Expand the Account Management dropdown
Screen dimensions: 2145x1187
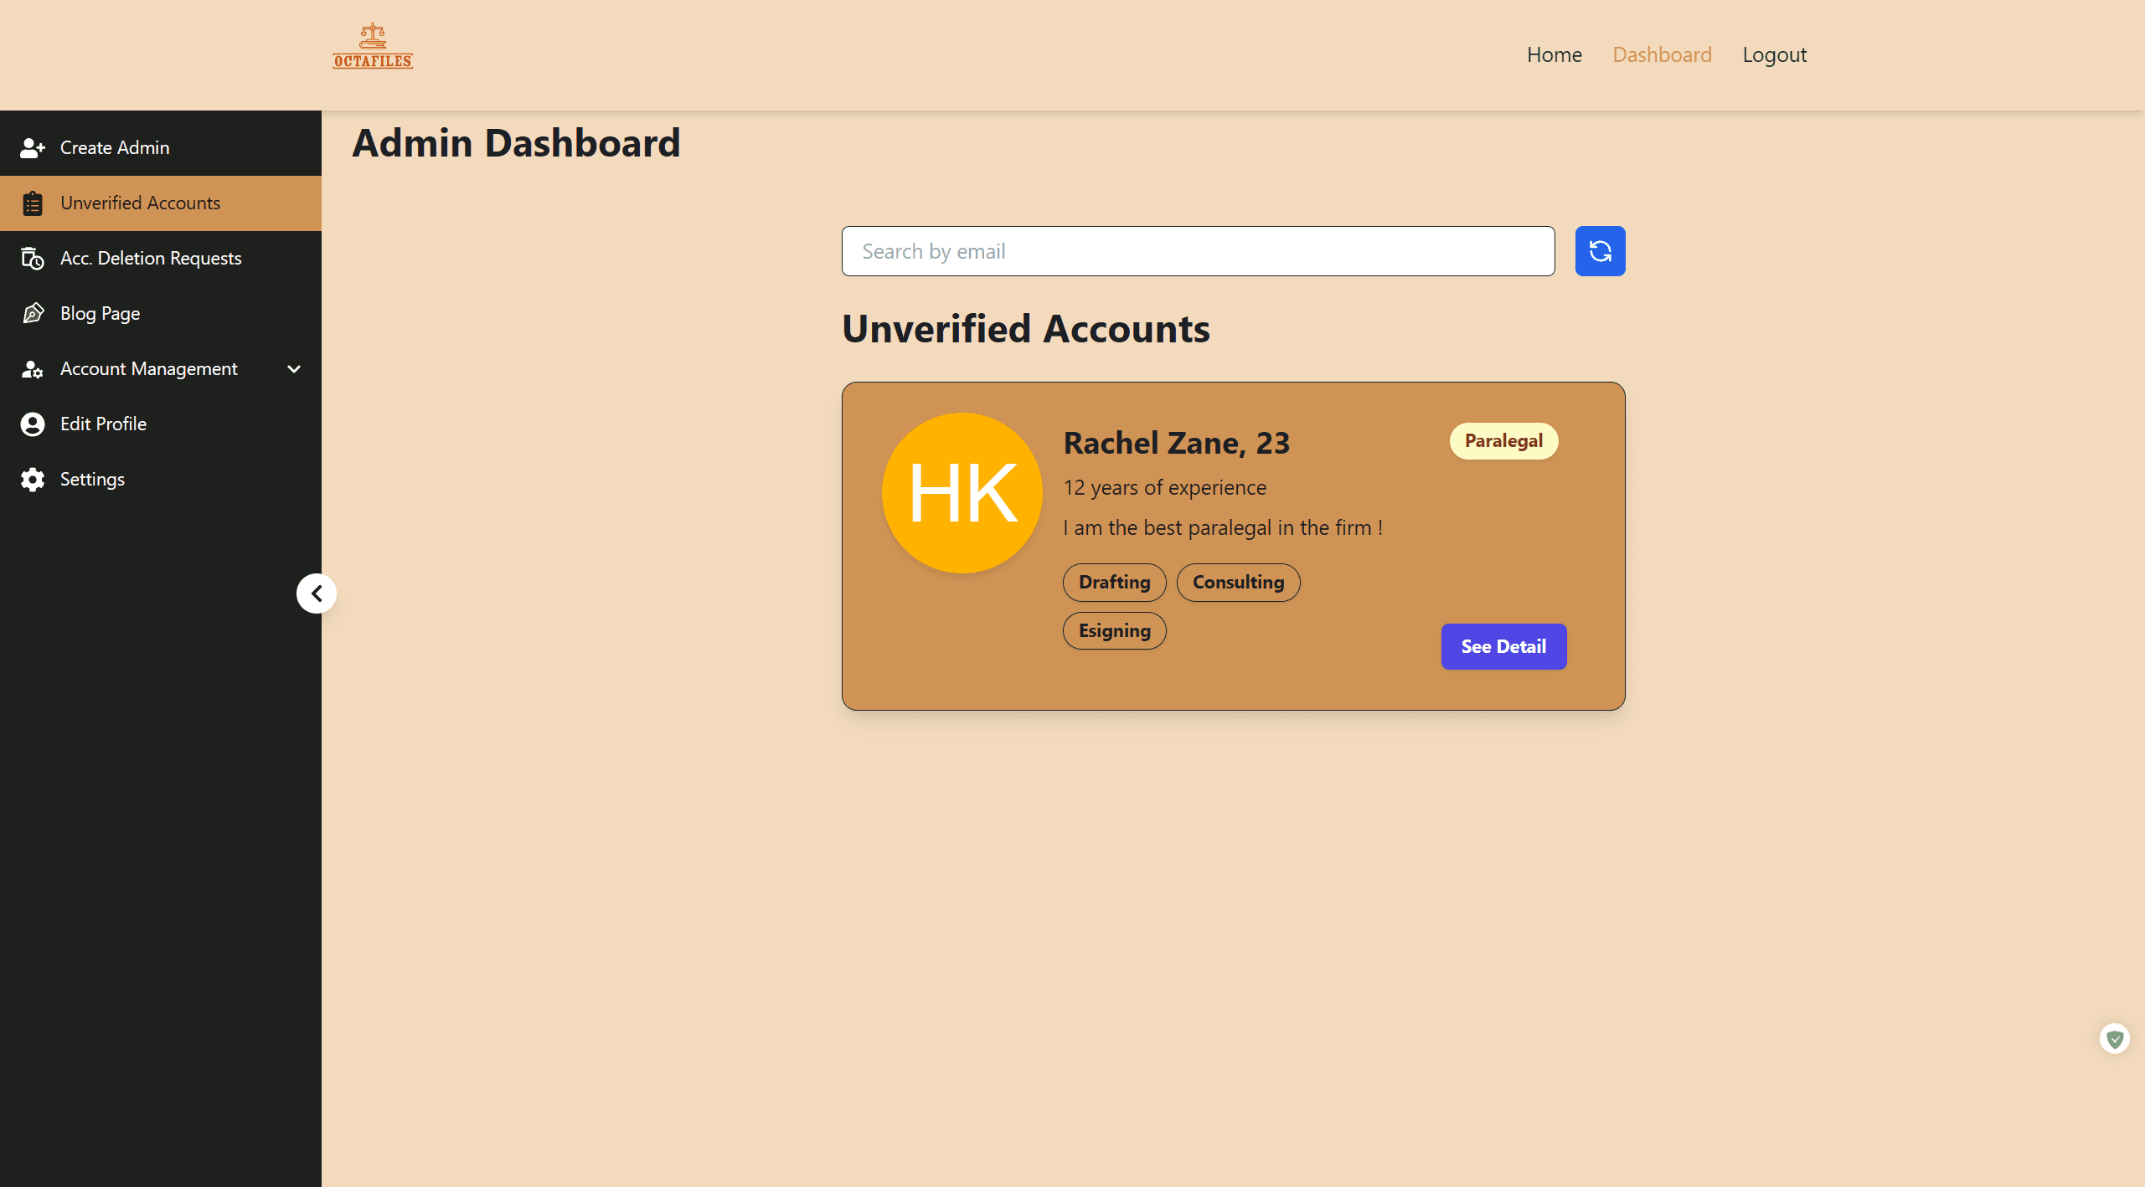[x=293, y=368]
